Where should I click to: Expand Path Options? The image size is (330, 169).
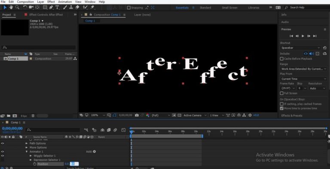point(27,143)
